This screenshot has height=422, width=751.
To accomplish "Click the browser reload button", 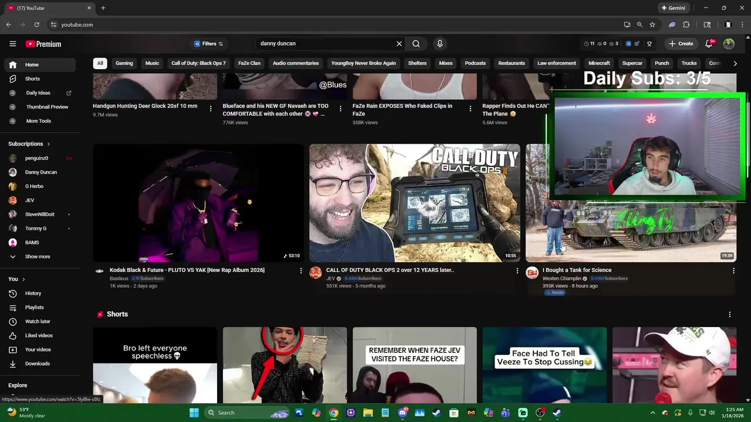I will (x=36, y=25).
